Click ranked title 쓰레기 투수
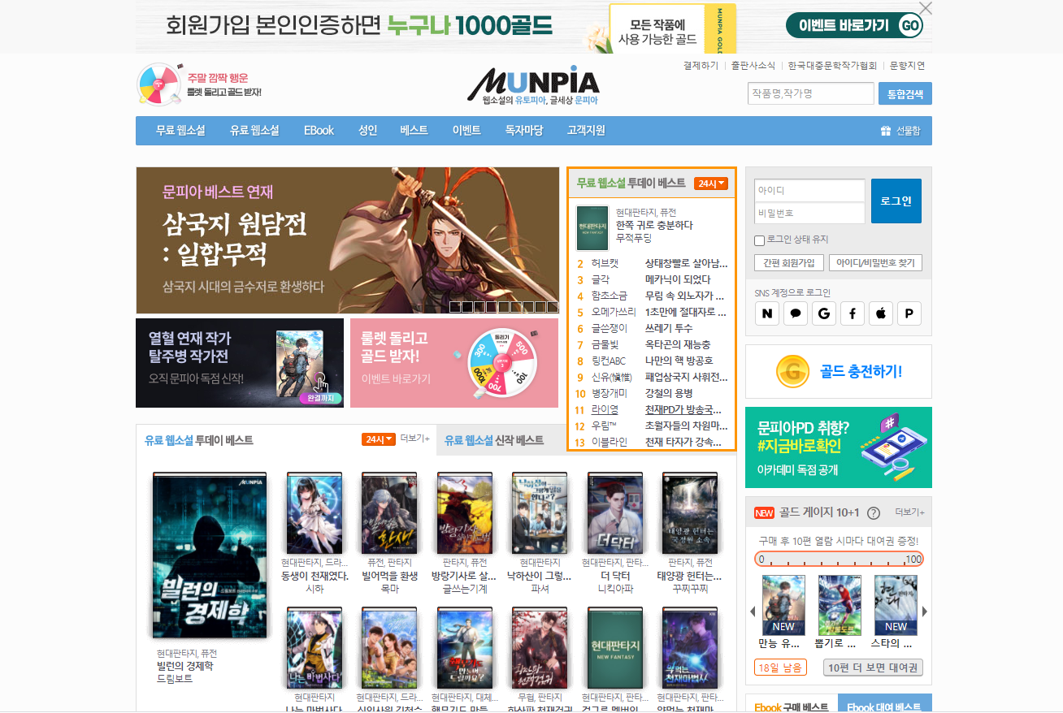 (669, 328)
